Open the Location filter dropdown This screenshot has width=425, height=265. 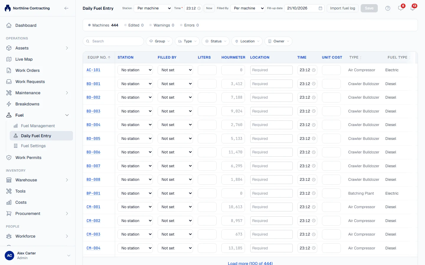click(247, 41)
